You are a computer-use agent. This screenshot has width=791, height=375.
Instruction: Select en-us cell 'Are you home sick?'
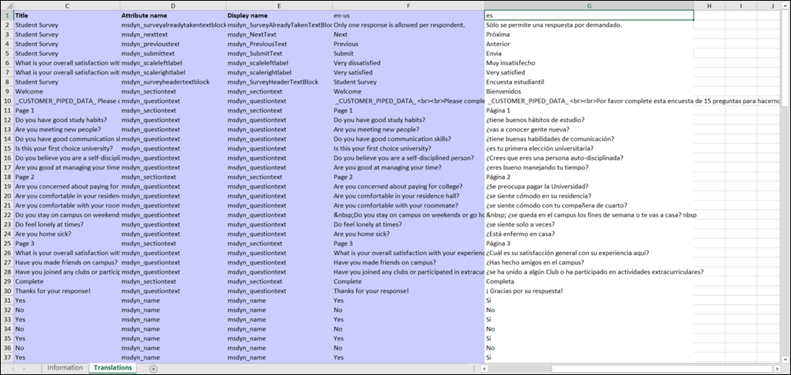(407, 234)
